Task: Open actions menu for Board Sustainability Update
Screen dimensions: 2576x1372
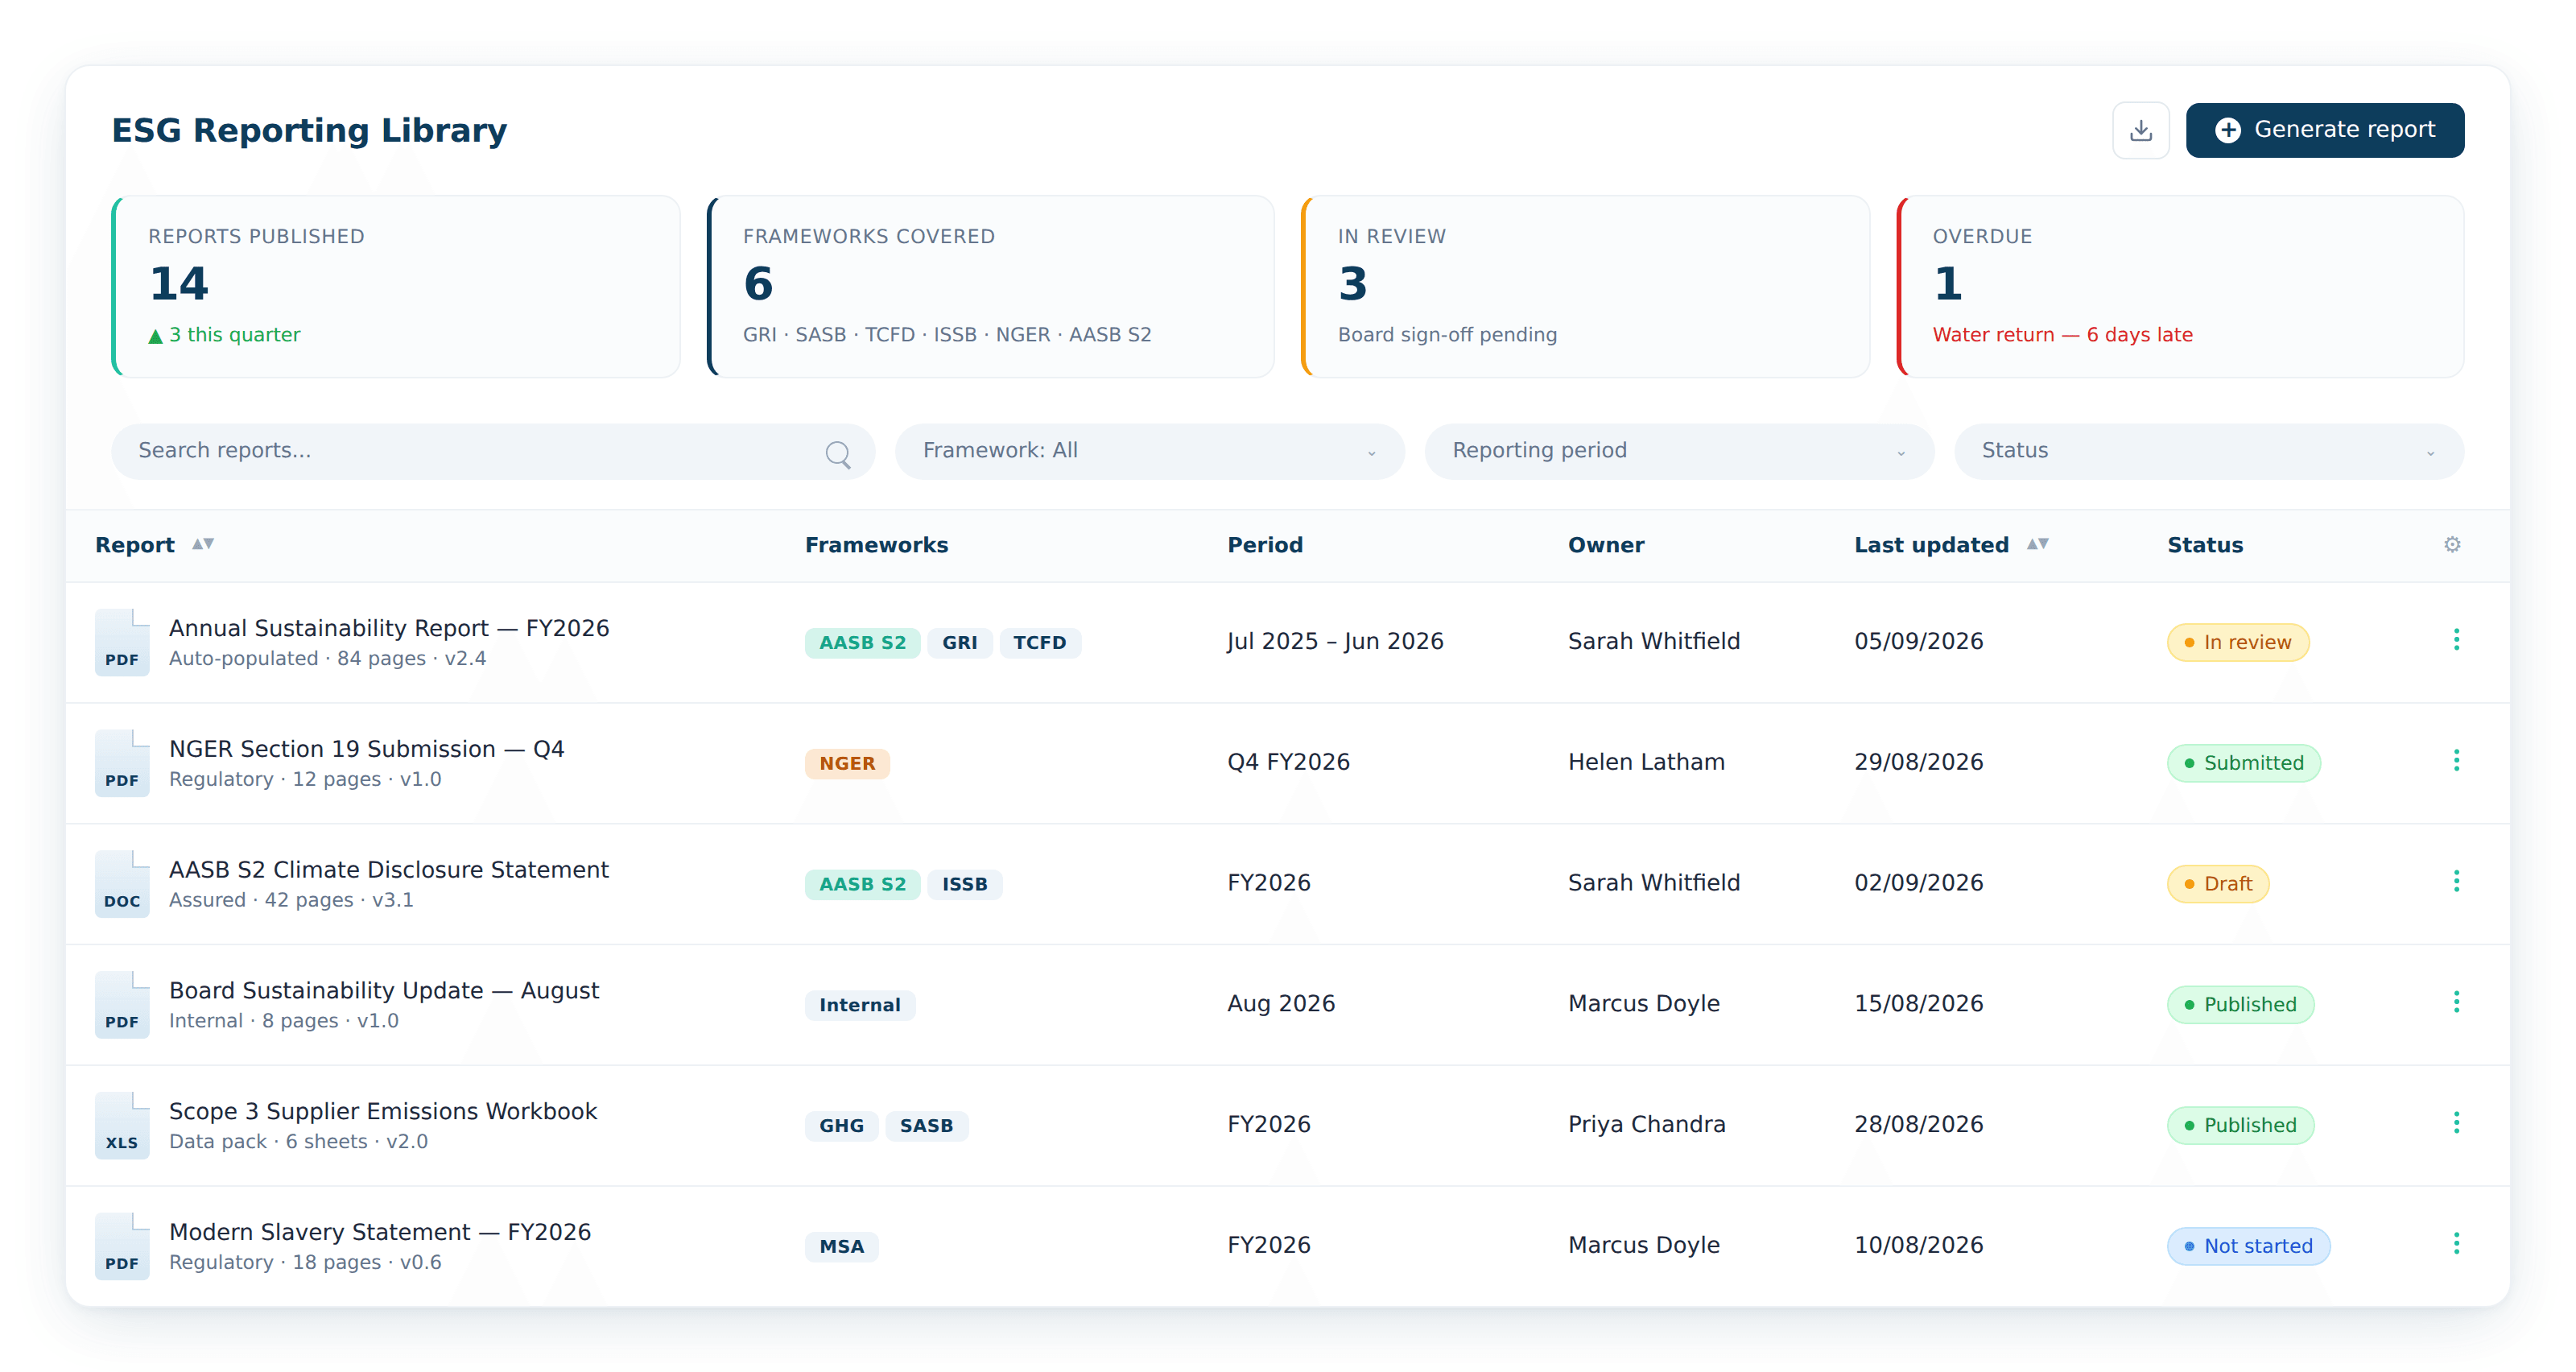Action: [x=2456, y=1002]
